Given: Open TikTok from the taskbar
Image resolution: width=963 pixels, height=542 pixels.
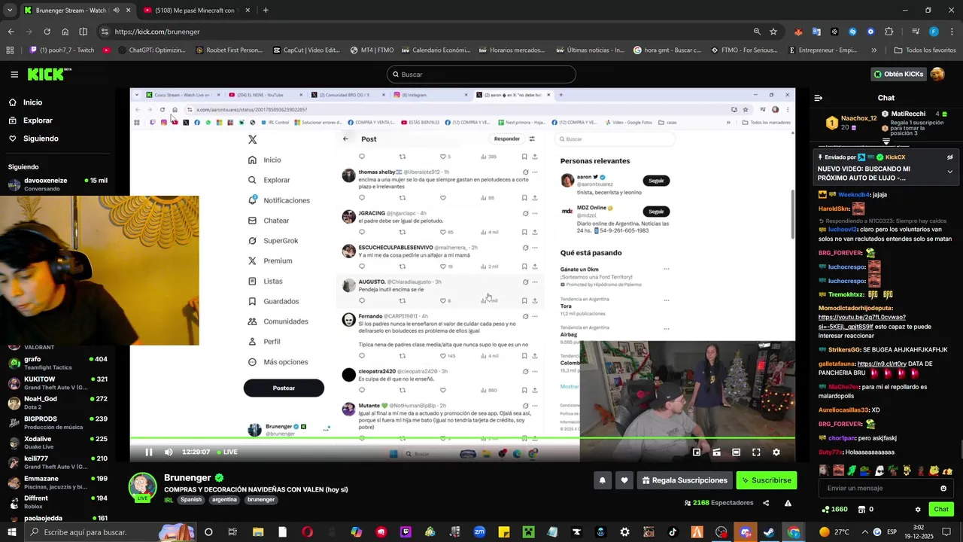Looking at the screenshot, I should tap(673, 532).
